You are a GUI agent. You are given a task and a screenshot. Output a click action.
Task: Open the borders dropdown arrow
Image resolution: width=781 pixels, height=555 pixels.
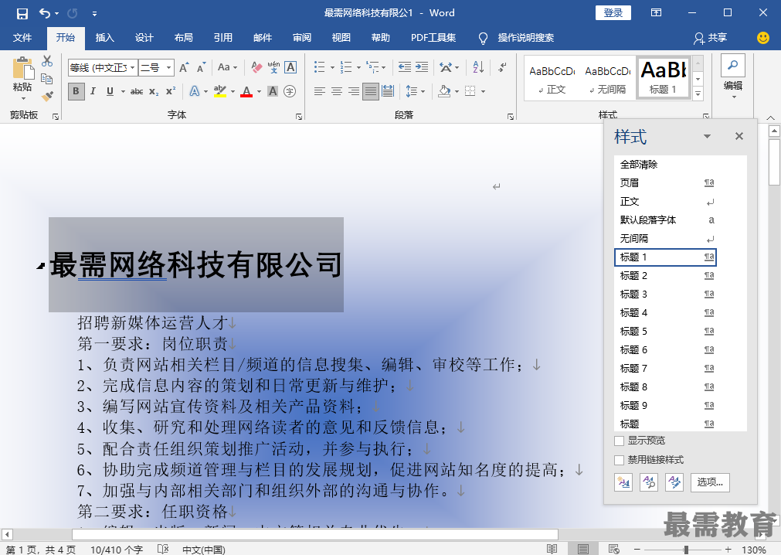point(483,91)
